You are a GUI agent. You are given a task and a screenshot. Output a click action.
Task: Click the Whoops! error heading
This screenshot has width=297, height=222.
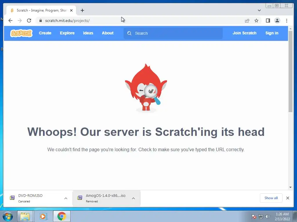(146, 132)
